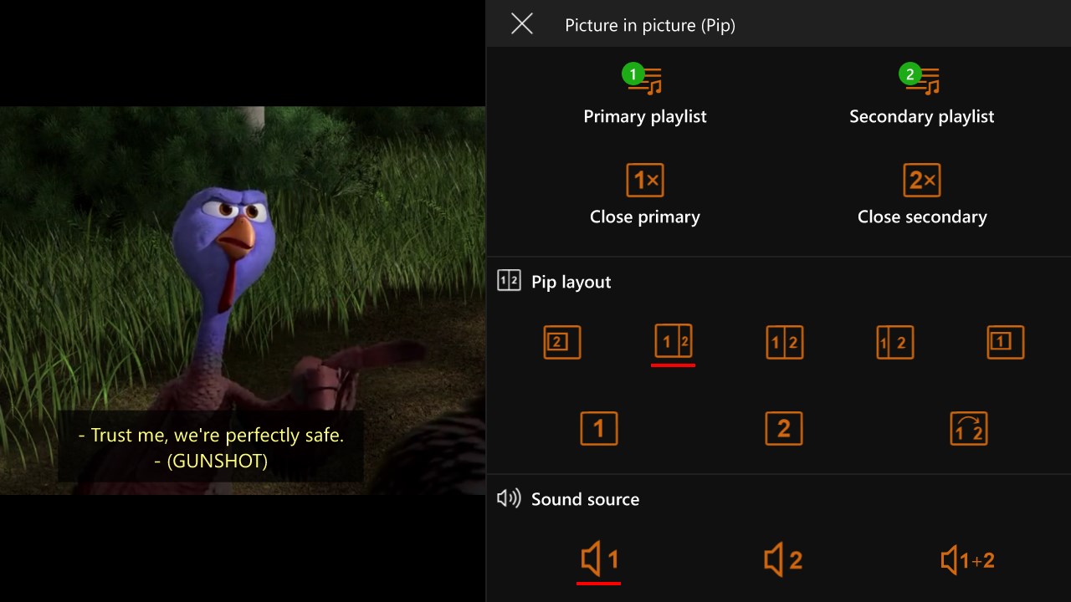1071x602 pixels.
Task: Choose the equal split 1|2 layout
Action: coord(785,342)
